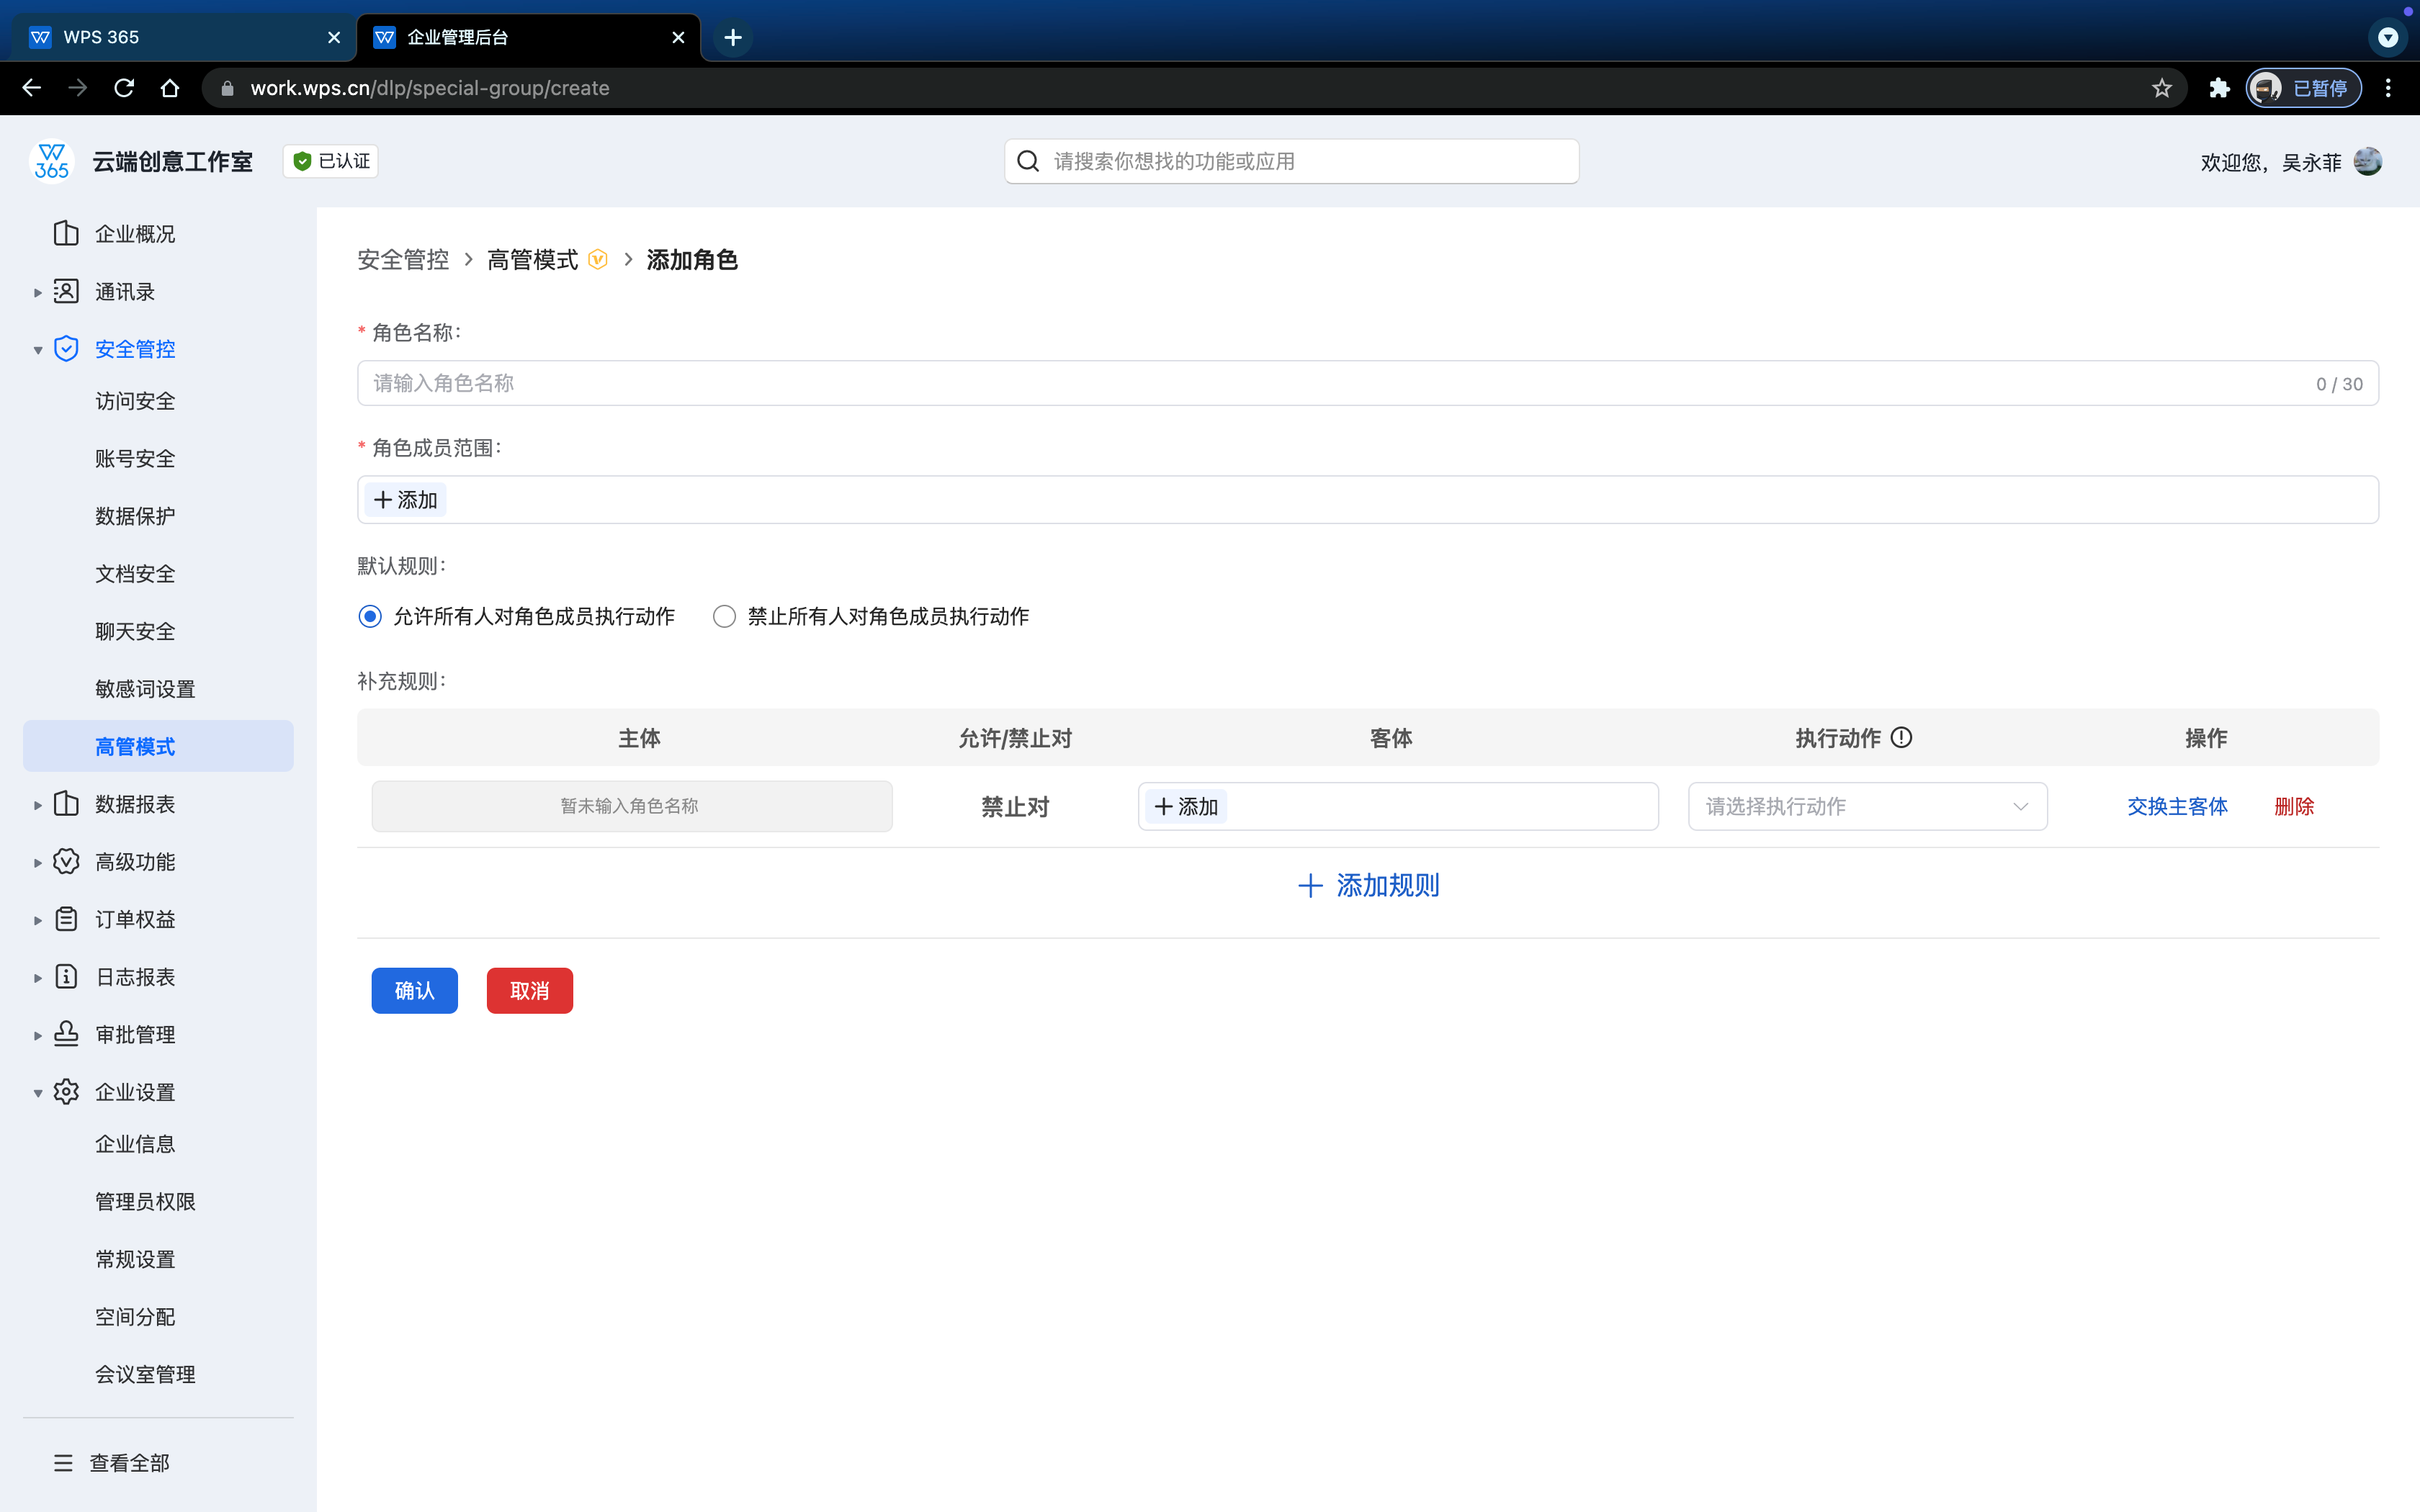This screenshot has width=2420, height=1512.
Task: Collapse the 企业设置 sidebar arrow
Action: [x=37, y=1093]
